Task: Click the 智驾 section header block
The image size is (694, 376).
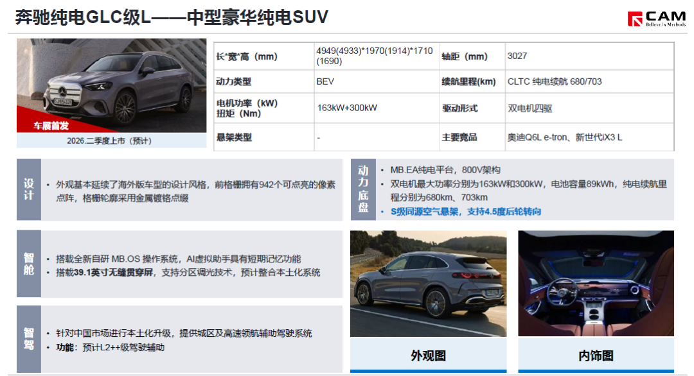Action: click(29, 339)
